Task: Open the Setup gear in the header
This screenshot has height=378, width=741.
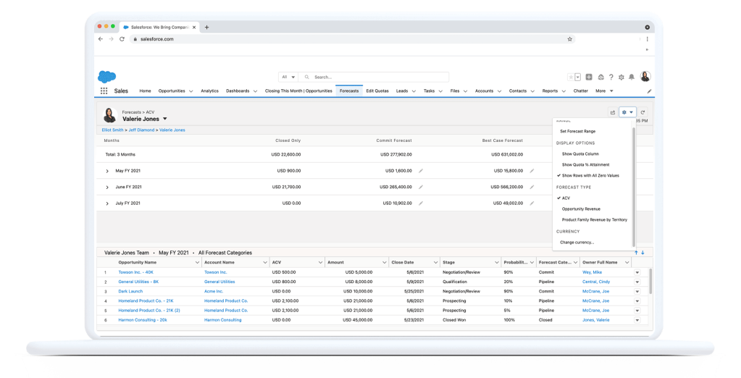Action: coord(621,77)
